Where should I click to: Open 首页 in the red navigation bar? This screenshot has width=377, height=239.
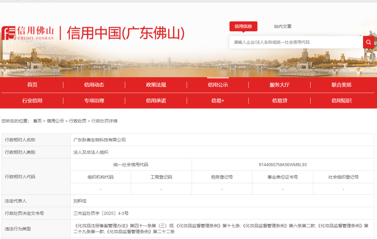coord(32,85)
